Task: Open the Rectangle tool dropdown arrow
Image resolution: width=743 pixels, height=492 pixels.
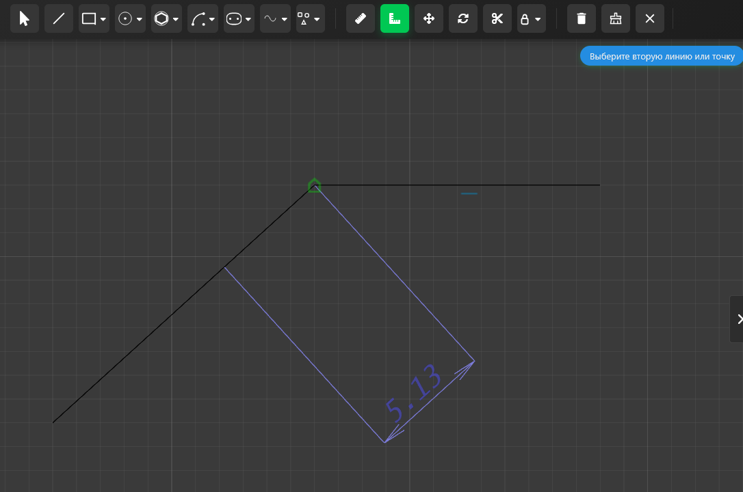Action: pos(103,19)
